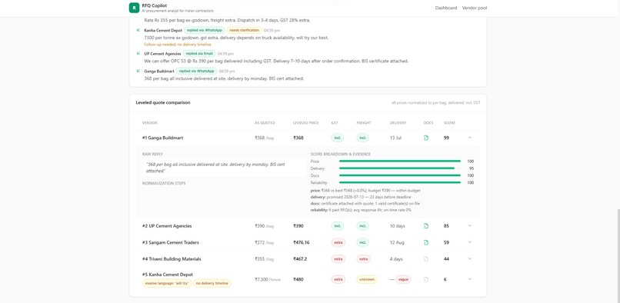Collapse the Ganga Buildmart row details

[x=470, y=138]
